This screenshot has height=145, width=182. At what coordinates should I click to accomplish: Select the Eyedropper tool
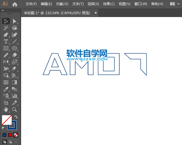6,89
